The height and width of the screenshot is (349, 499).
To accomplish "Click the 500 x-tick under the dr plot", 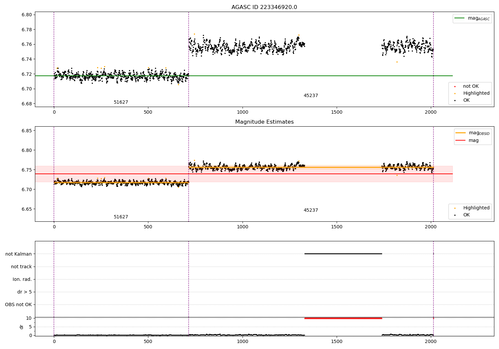I will (x=148, y=341).
